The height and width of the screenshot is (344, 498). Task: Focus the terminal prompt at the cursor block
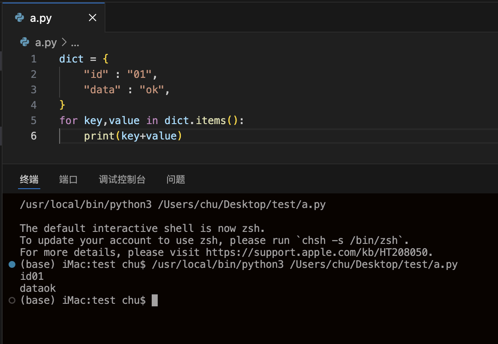pyautogui.click(x=155, y=301)
